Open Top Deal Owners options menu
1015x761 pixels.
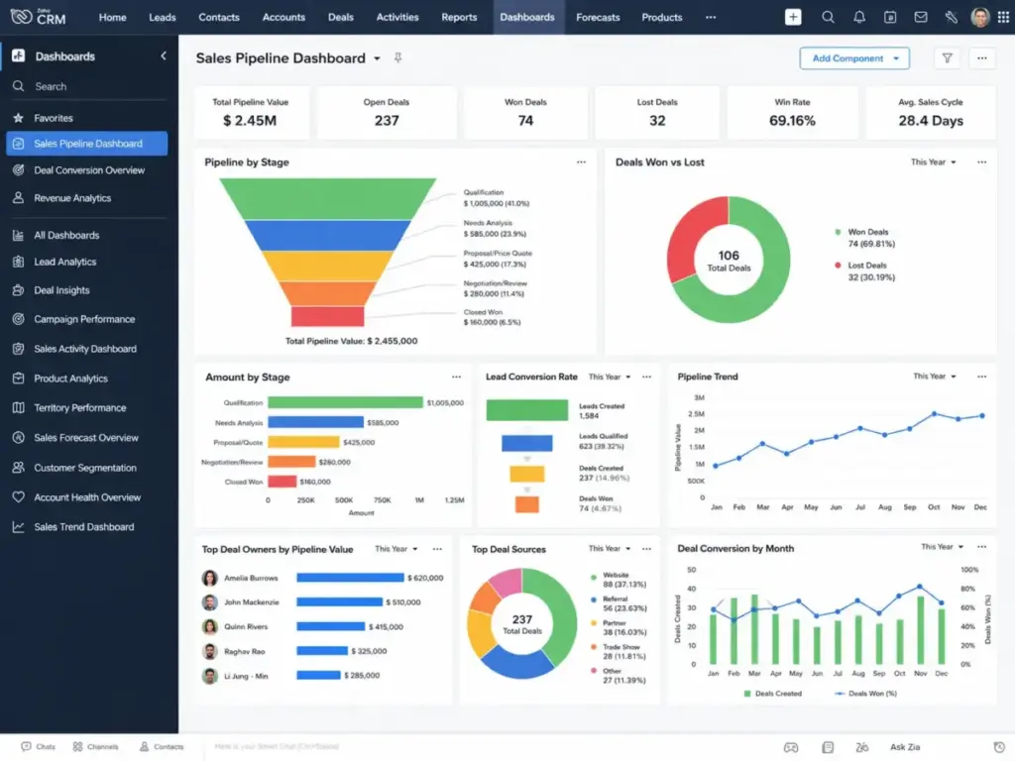[x=437, y=549]
